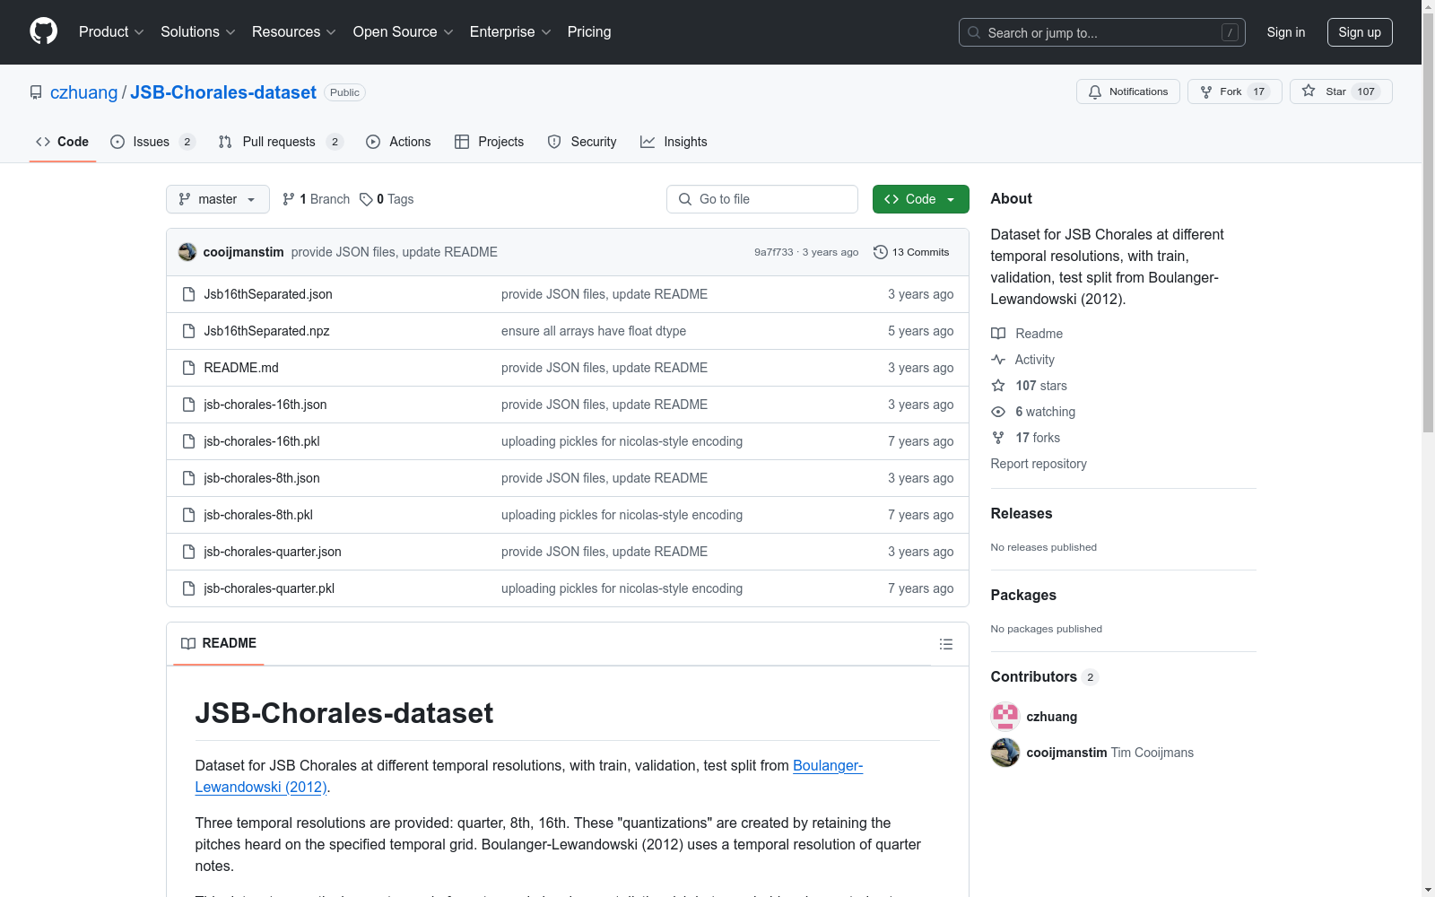Screen dimensions: 1435x897
Task: Click the star icon next to 107 stars
Action: click(x=998, y=386)
